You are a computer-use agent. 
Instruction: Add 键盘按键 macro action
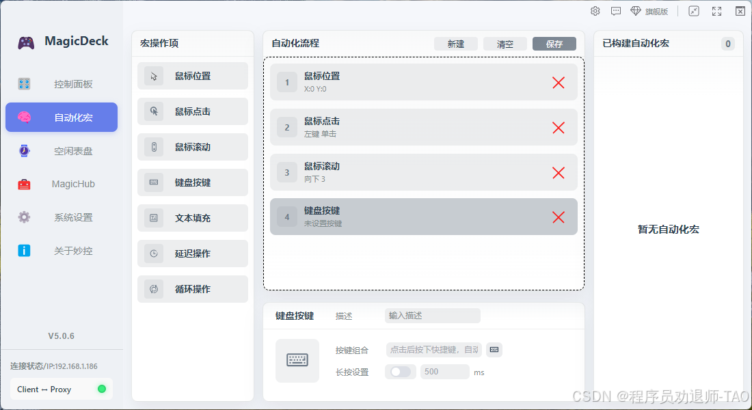193,182
